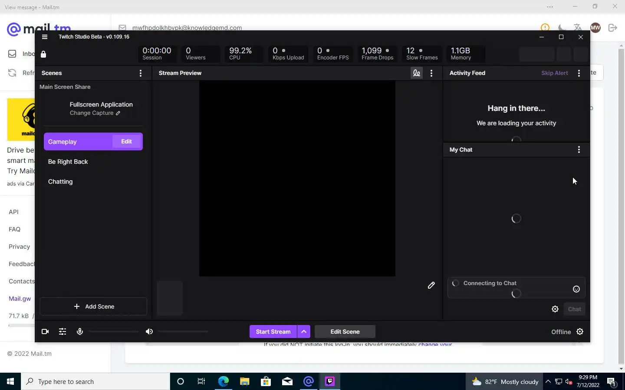Open the Stream Preview options menu
This screenshot has height=390, width=625.
click(431, 73)
